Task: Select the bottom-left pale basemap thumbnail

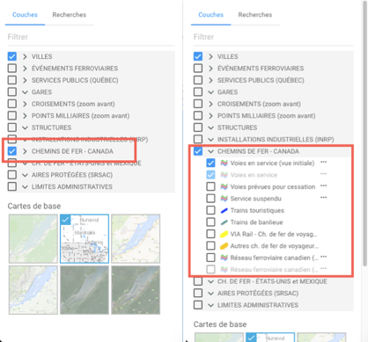Action: click(33, 290)
